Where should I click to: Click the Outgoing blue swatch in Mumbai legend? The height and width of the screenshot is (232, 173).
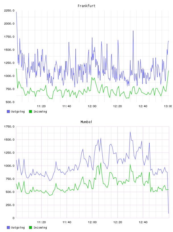coord(8,227)
